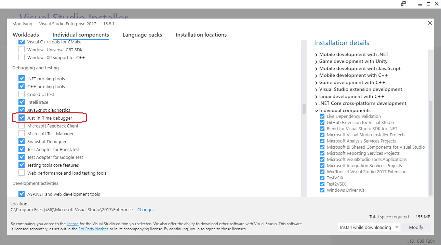The image size is (441, 245).
Task: Expand Linux development with C++
Action: coord(316,96)
